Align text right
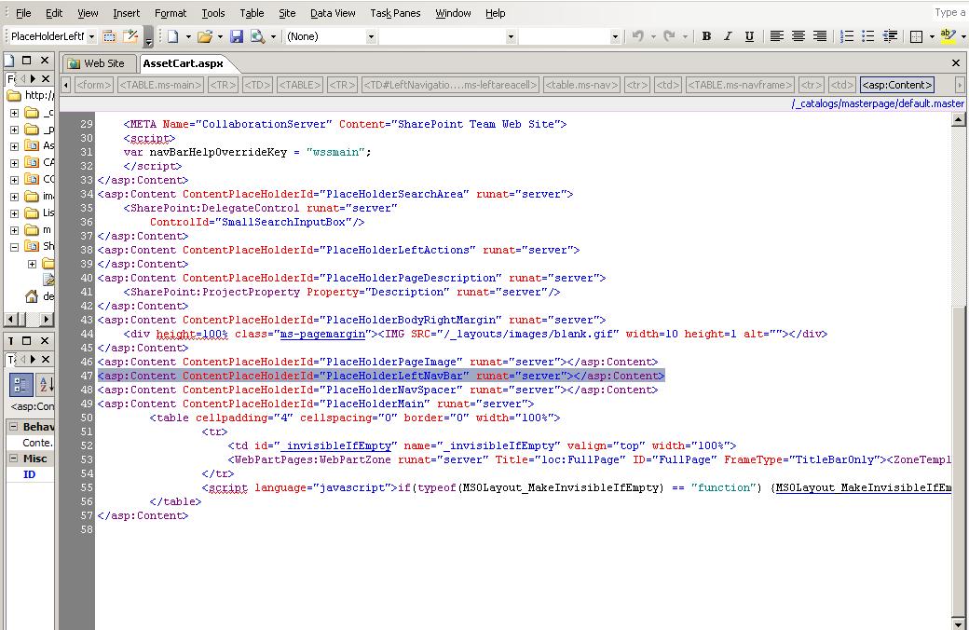The width and height of the screenshot is (969, 630). pyautogui.click(x=820, y=36)
